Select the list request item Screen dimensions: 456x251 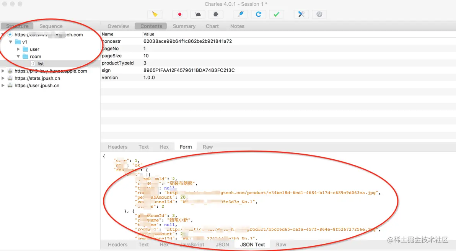click(x=50, y=64)
